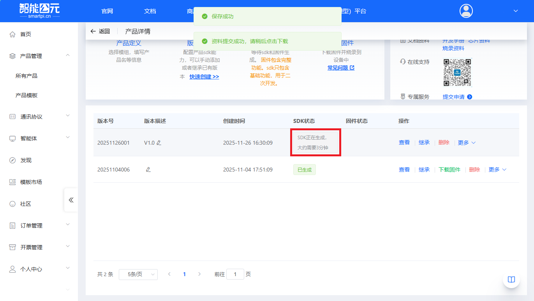Click edit pencil next to V1.0
Viewport: 534px width, 301px height.
(x=159, y=143)
